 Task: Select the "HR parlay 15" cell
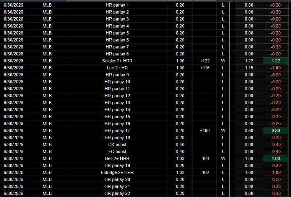click(x=117, y=117)
